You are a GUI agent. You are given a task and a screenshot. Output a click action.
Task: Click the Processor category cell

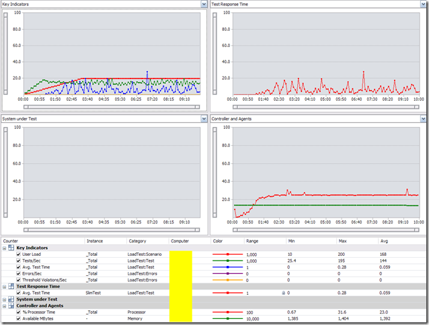136,312
